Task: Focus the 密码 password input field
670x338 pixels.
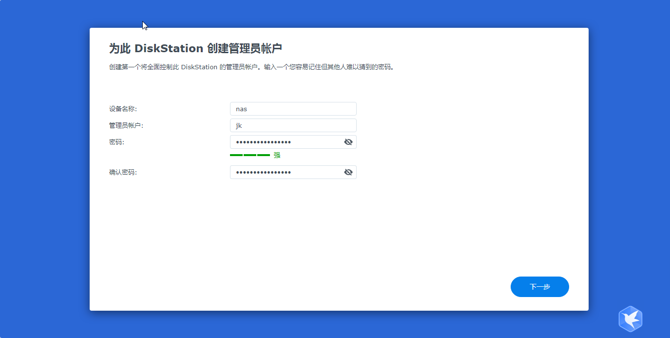Action: pos(293,142)
